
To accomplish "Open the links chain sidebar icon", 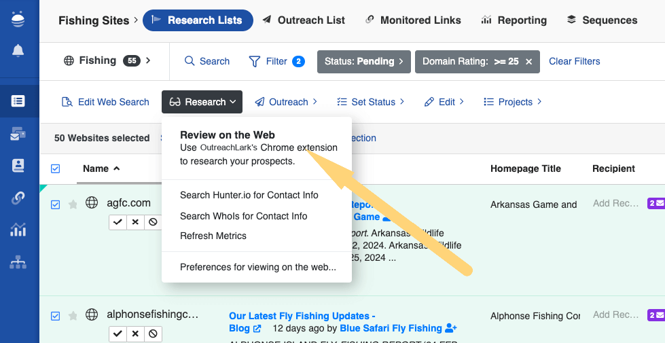I will tap(18, 198).
